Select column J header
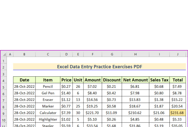188x127 pixels. pos(178,55)
